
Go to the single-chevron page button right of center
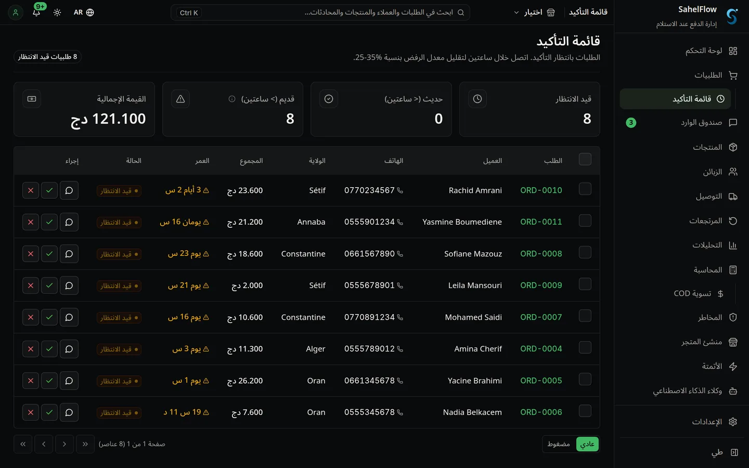pos(64,444)
